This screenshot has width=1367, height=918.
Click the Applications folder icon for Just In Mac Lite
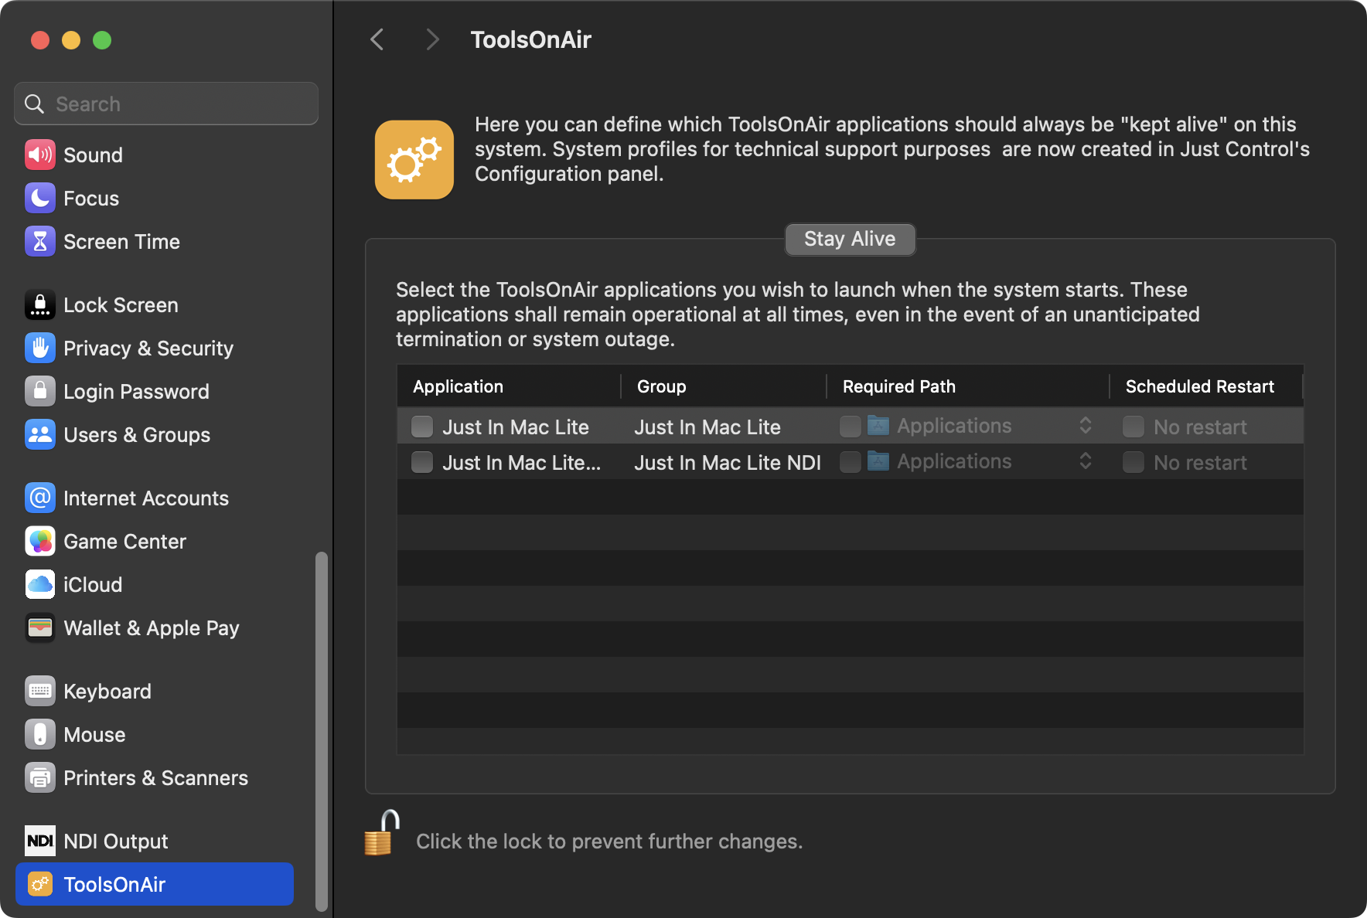click(x=878, y=425)
